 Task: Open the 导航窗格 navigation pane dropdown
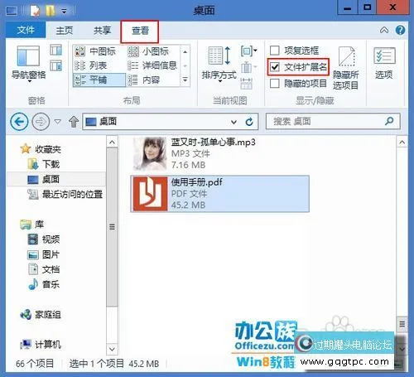coord(29,64)
